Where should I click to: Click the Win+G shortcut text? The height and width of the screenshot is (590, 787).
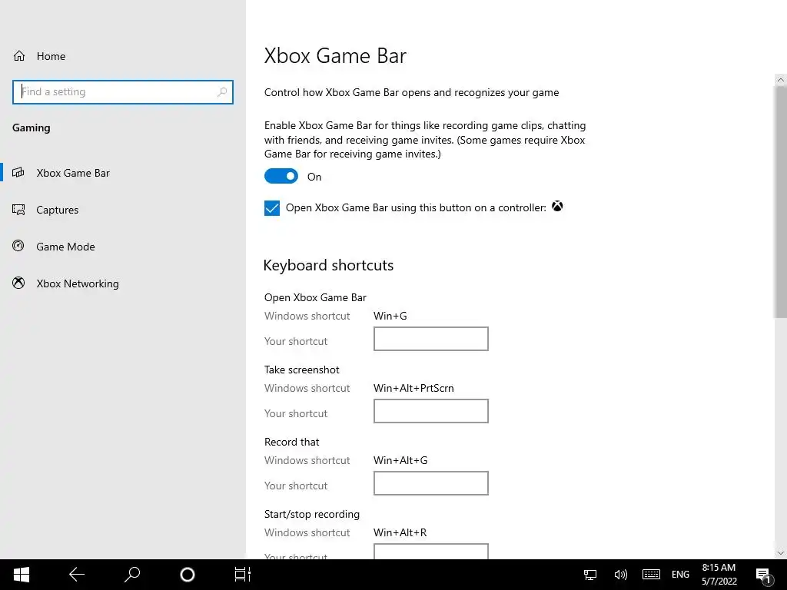click(390, 316)
